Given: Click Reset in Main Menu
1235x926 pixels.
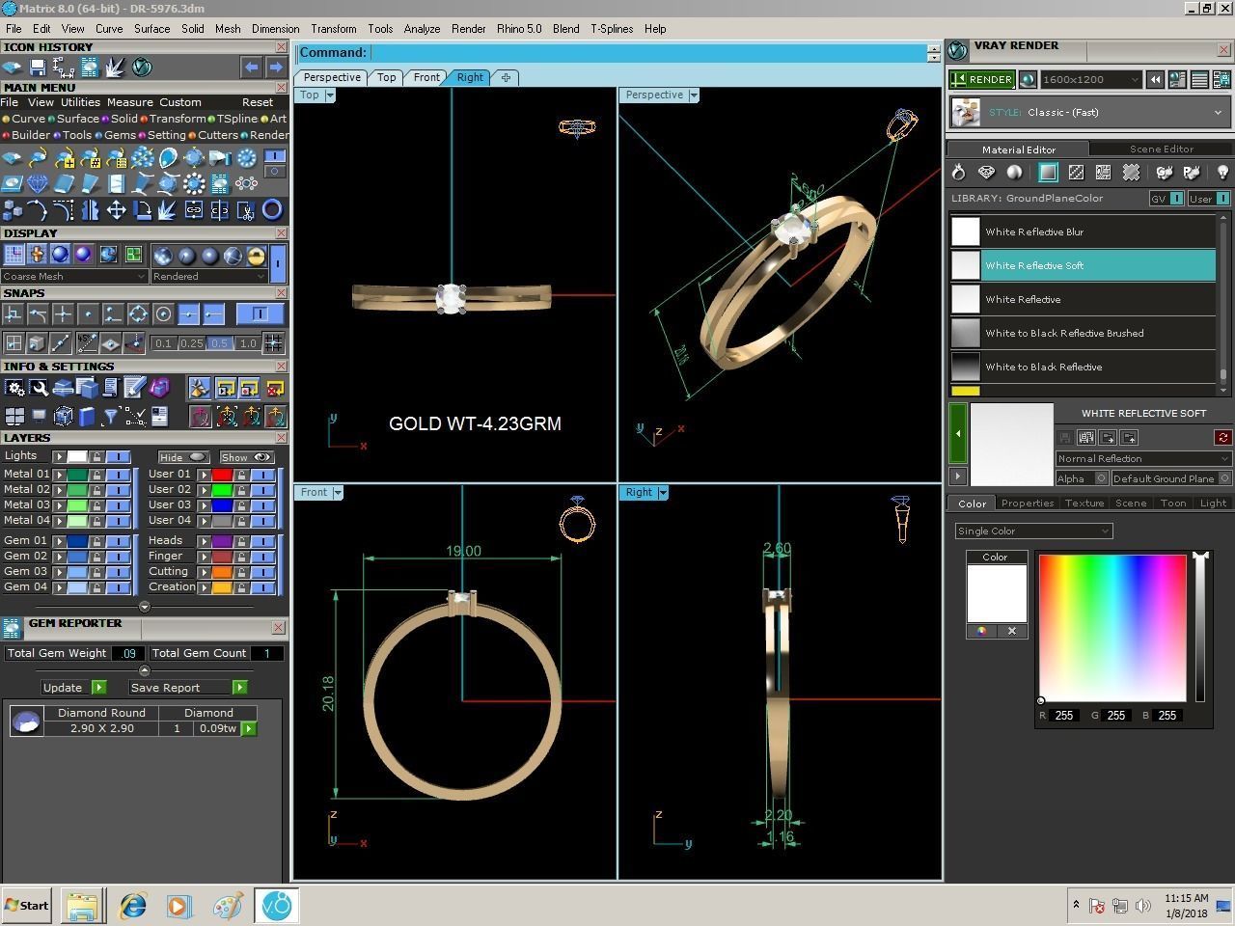Looking at the screenshot, I should 258,102.
